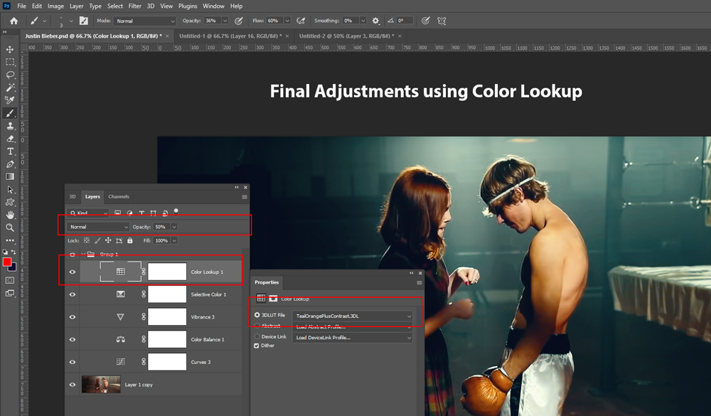
Task: Hide the Color Balance 1 layer
Action: point(72,339)
